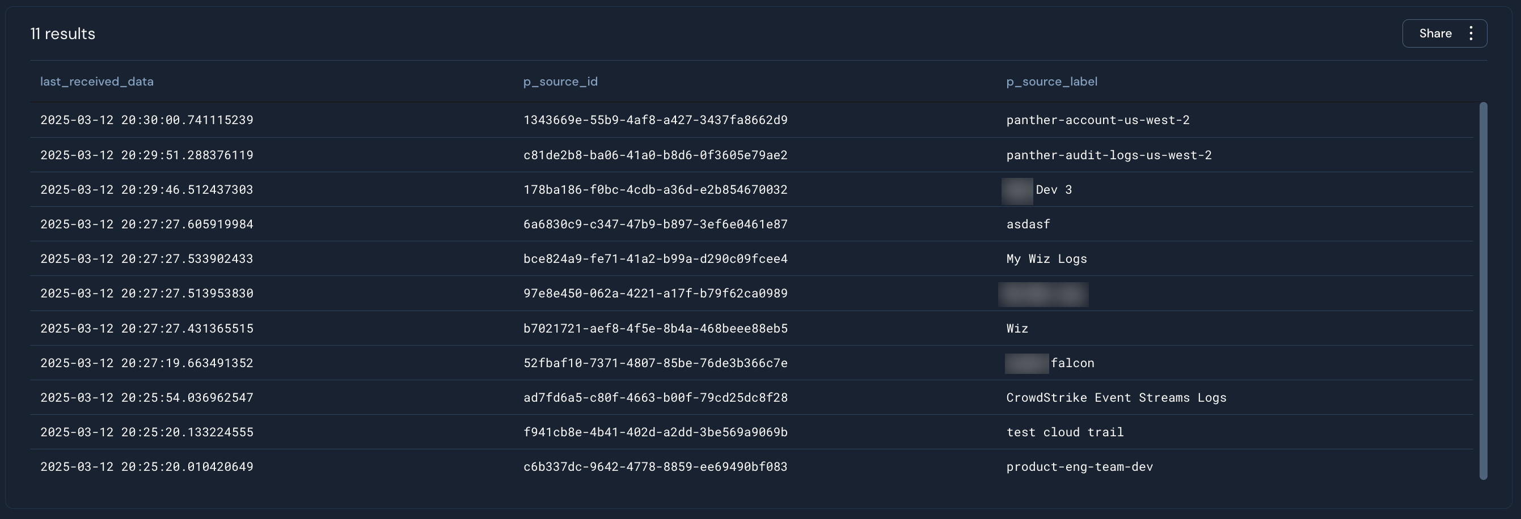Click the product-eng-team-dev source label
1521x519 pixels.
click(1079, 466)
